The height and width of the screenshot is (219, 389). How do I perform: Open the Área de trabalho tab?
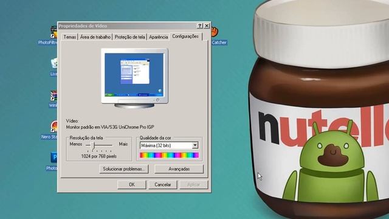click(95, 37)
